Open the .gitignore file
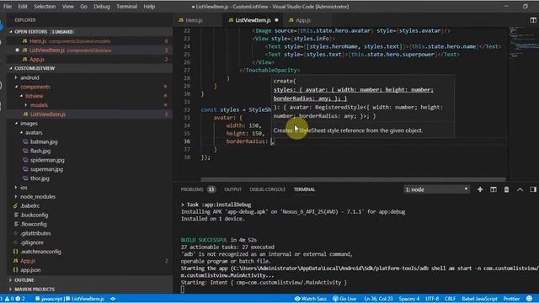This screenshot has width=539, height=303. [89, 242]
